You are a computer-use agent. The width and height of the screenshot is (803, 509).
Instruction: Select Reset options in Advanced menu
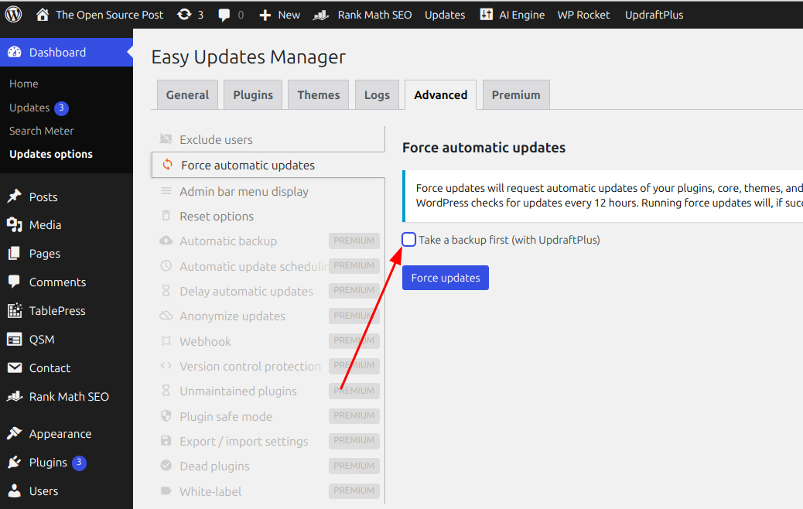(217, 217)
